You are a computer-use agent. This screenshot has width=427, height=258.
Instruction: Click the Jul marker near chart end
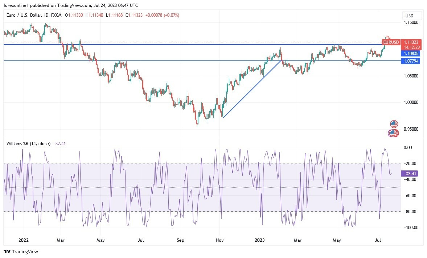[x=378, y=240]
